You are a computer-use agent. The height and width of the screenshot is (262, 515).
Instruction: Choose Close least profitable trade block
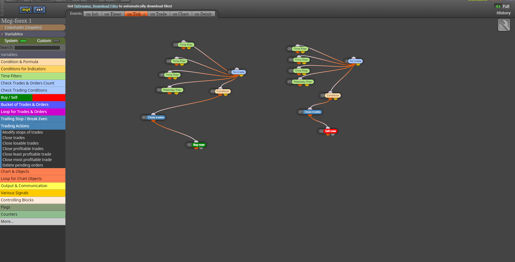27,154
